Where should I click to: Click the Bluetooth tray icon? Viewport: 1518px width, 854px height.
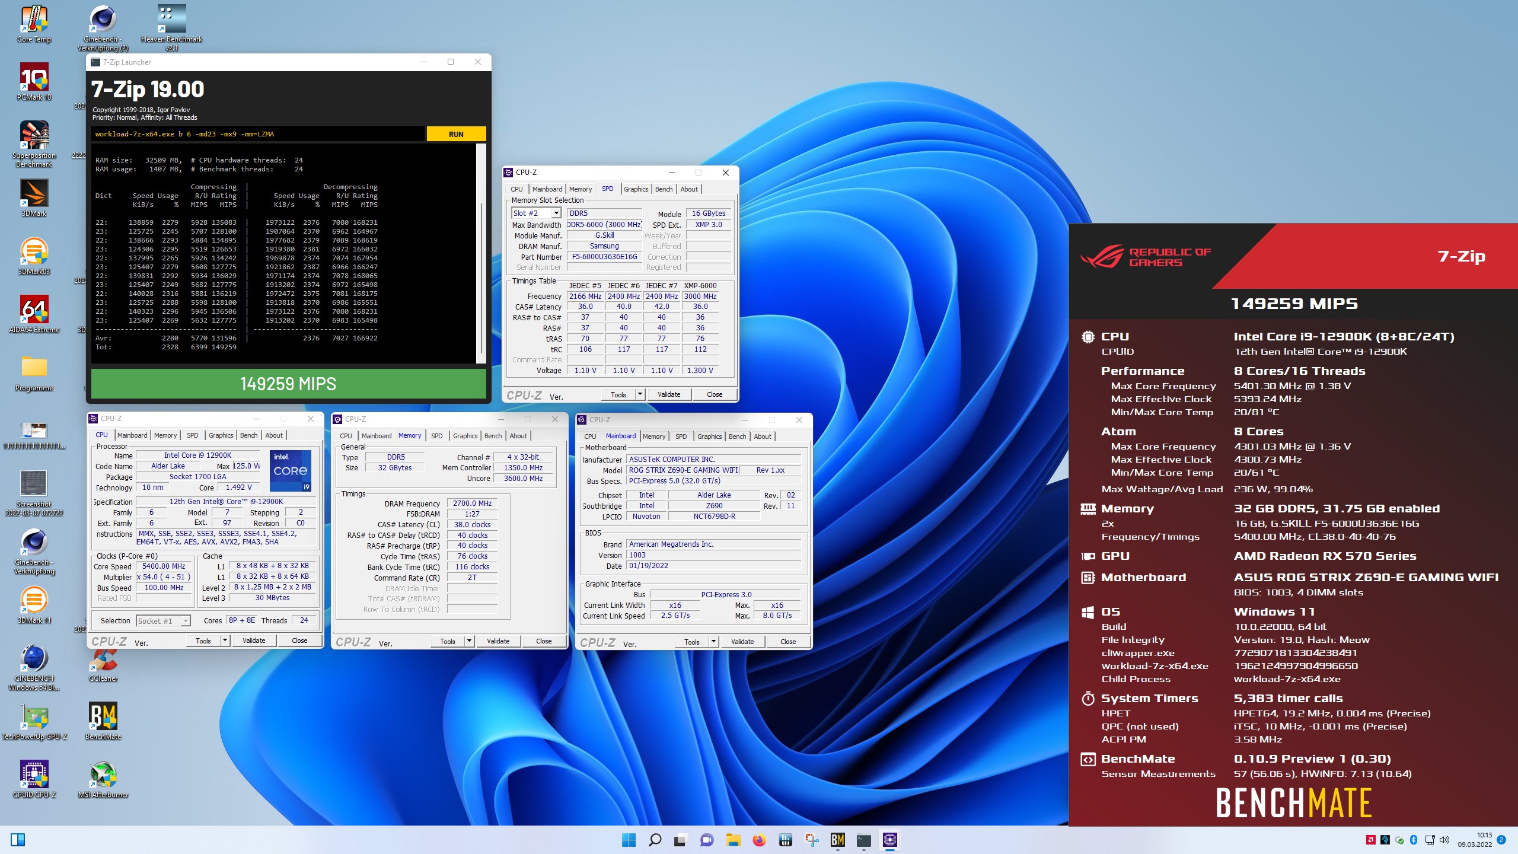[1413, 840]
